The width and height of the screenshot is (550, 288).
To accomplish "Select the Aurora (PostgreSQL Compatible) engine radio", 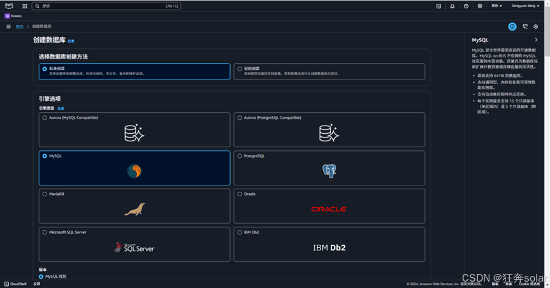I will (240, 118).
